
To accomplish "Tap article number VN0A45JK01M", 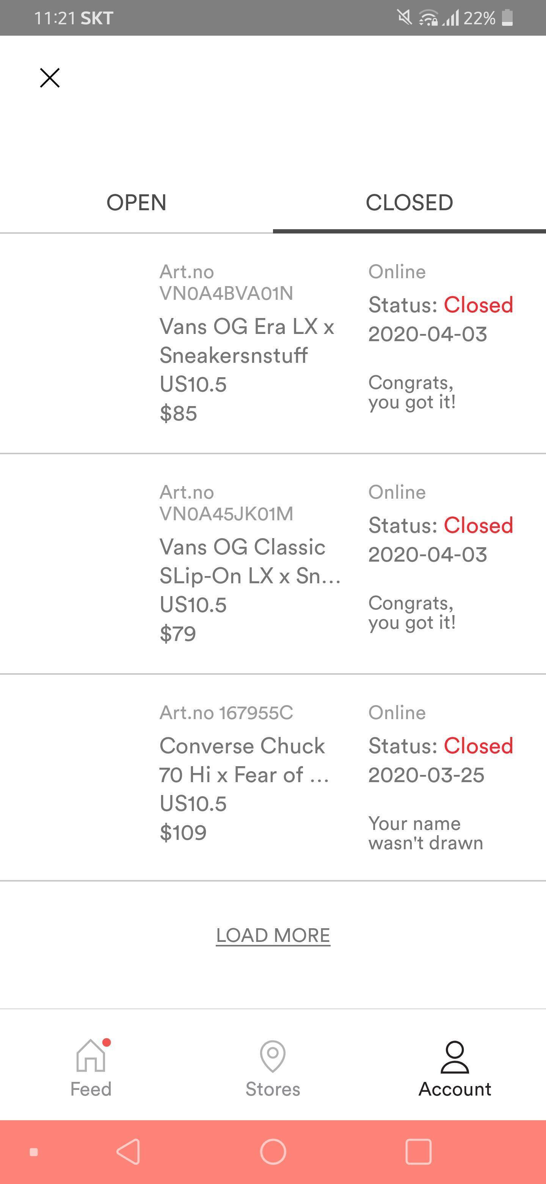I will (x=226, y=514).
